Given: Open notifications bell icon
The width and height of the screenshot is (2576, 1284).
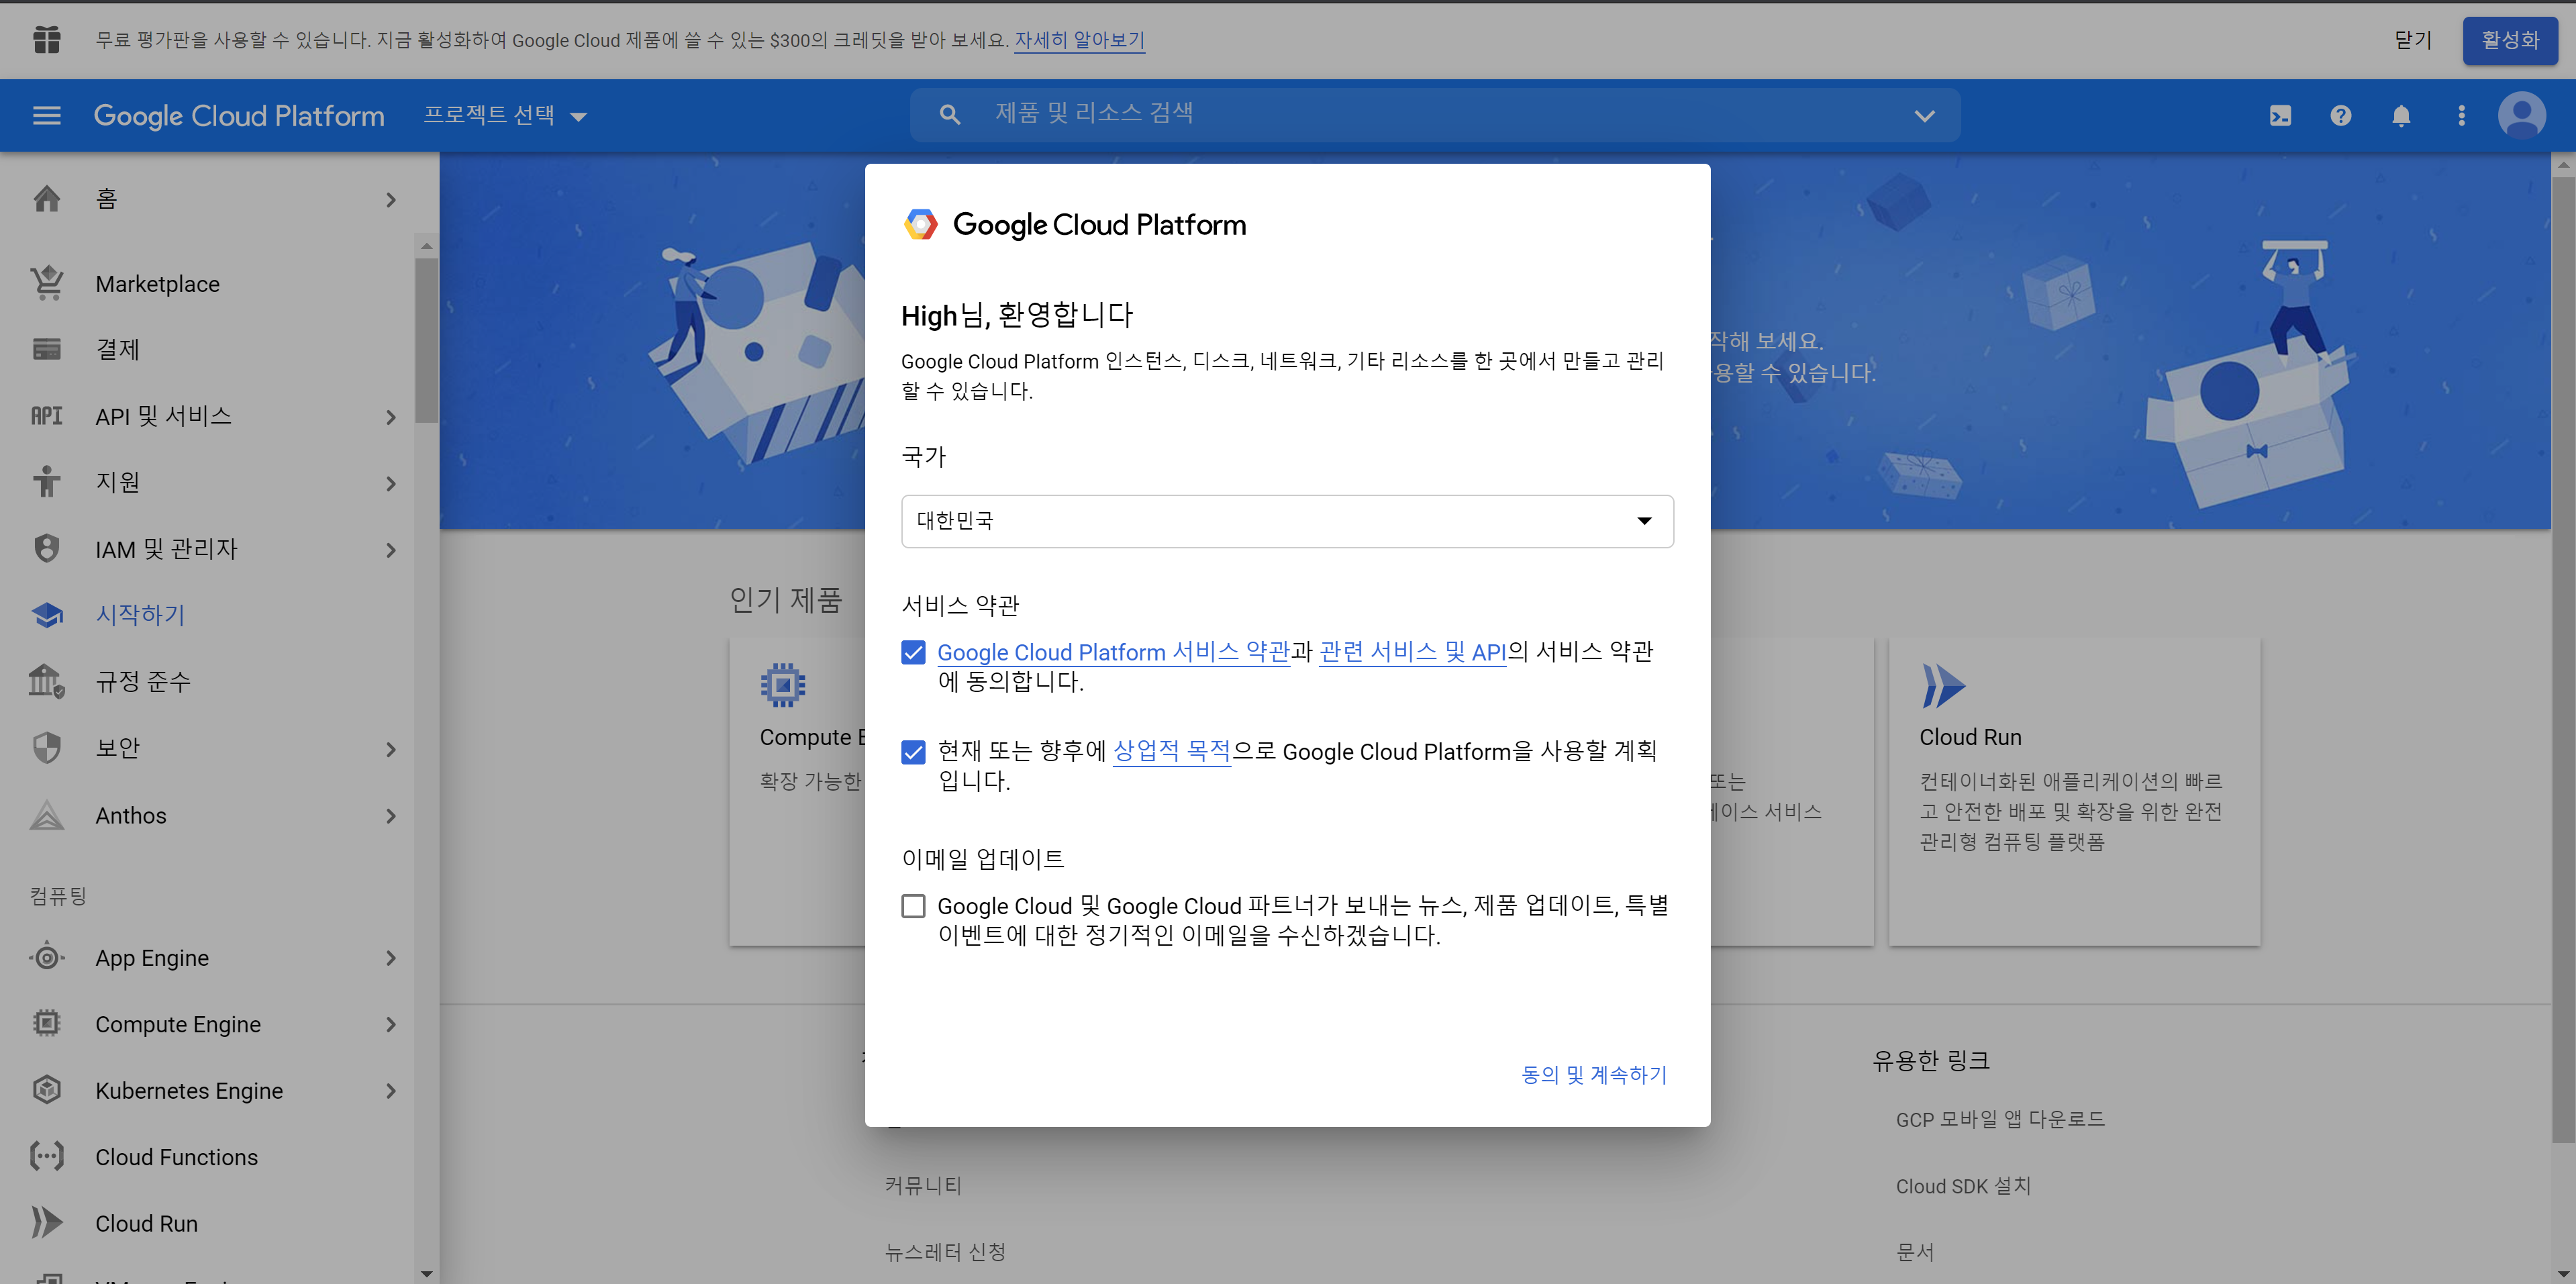Looking at the screenshot, I should (x=2401, y=116).
